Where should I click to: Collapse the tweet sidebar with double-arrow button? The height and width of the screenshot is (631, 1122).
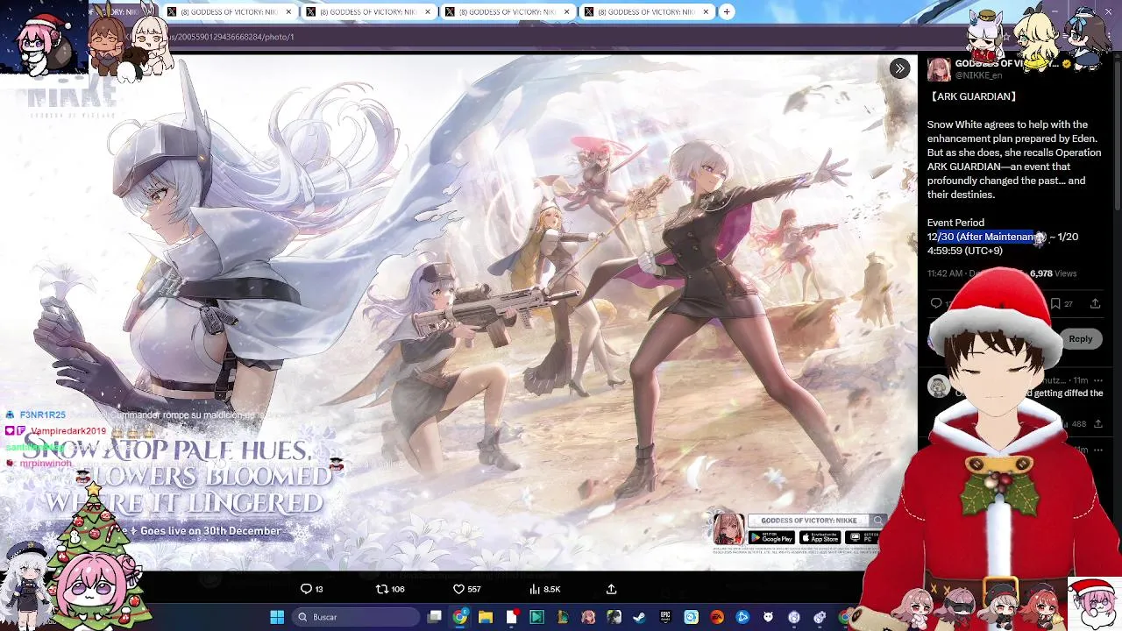[899, 68]
